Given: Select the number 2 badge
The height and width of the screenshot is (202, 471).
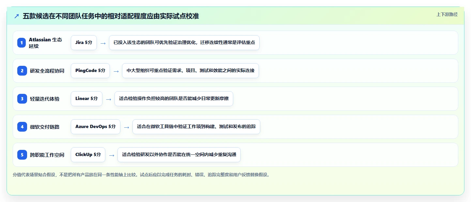Looking at the screenshot, I should pyautogui.click(x=22, y=71).
